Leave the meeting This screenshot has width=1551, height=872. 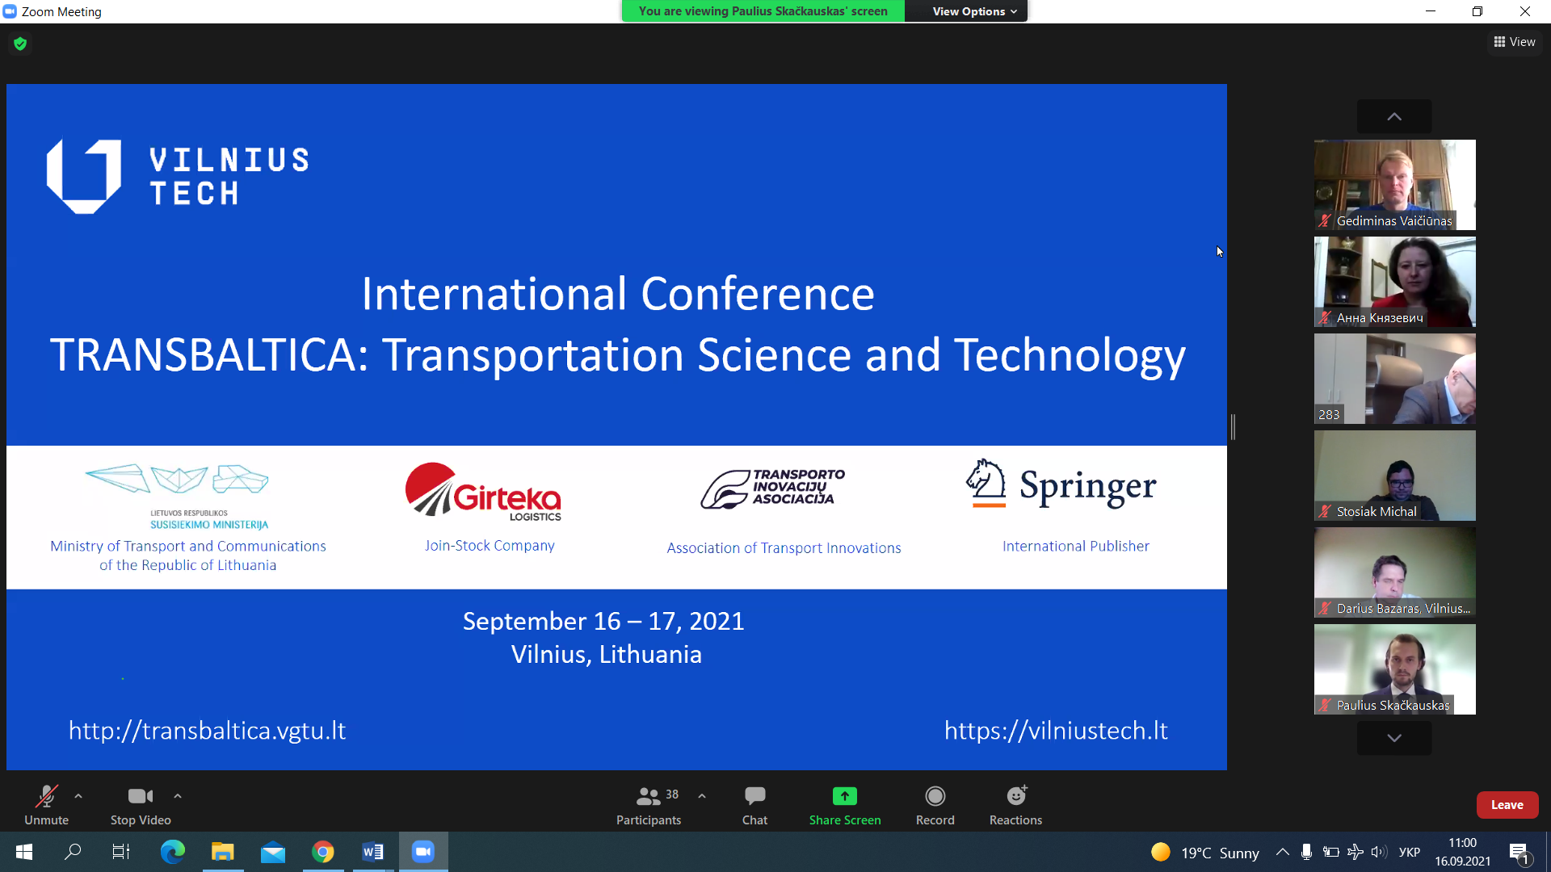pos(1507,805)
